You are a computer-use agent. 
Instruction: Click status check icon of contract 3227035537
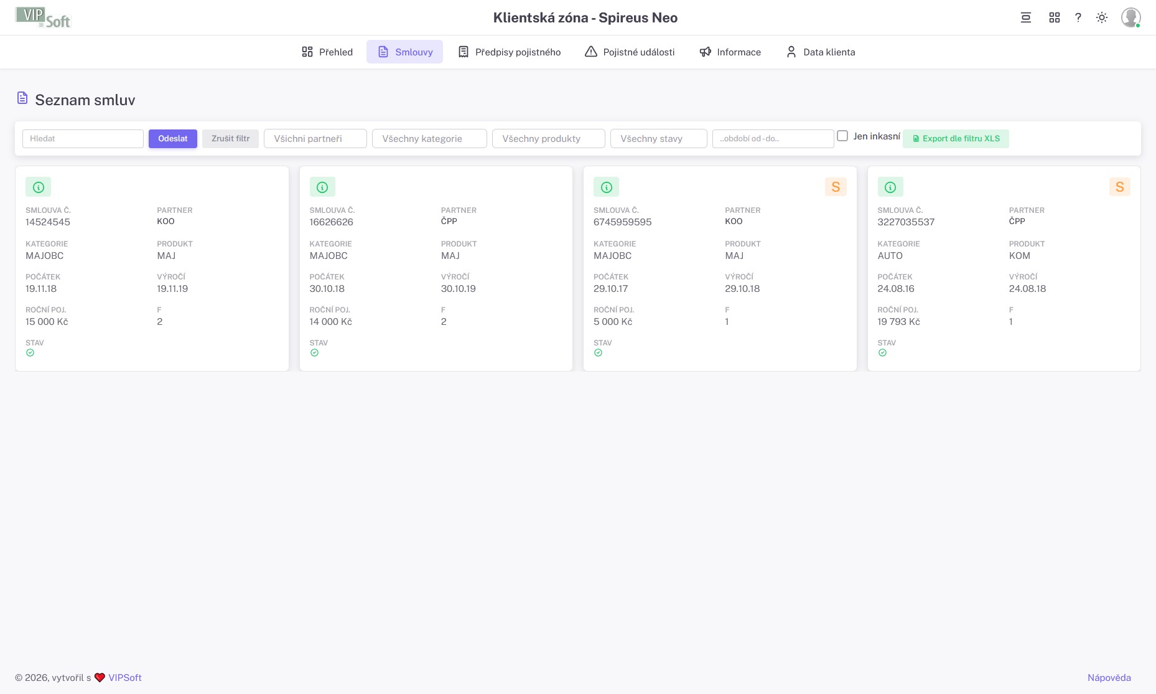coord(882,353)
